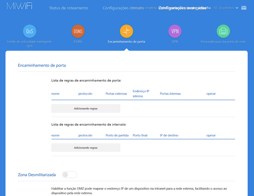This screenshot has height=196, width=254.
Task: Click the mail envelope icon
Action: (244, 8)
